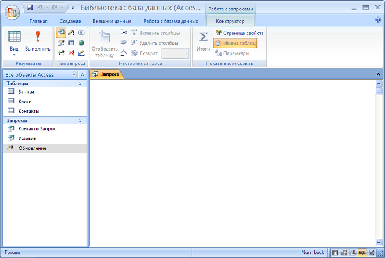Switch to PivotChart view in status bar
This screenshot has width=385, height=258.
point(353,252)
